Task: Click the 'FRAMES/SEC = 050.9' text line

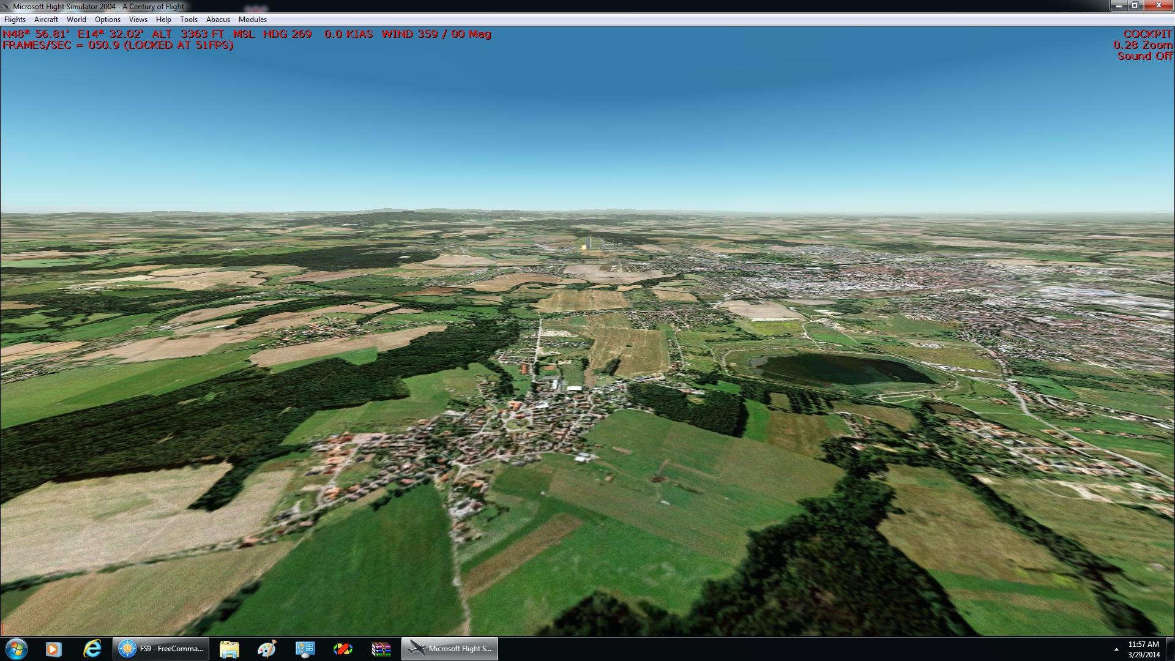Action: tap(118, 45)
